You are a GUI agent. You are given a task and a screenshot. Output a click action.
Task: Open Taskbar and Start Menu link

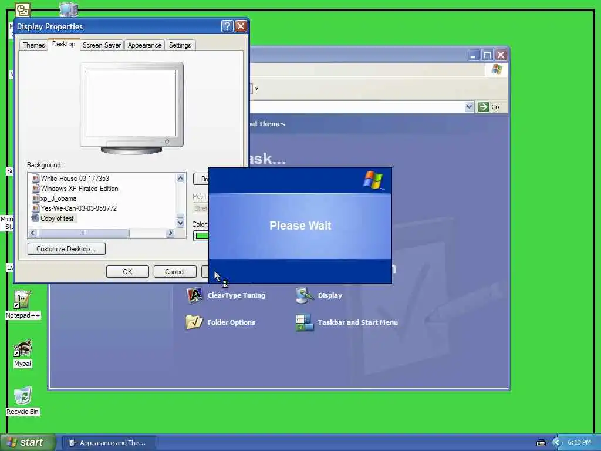pos(357,322)
